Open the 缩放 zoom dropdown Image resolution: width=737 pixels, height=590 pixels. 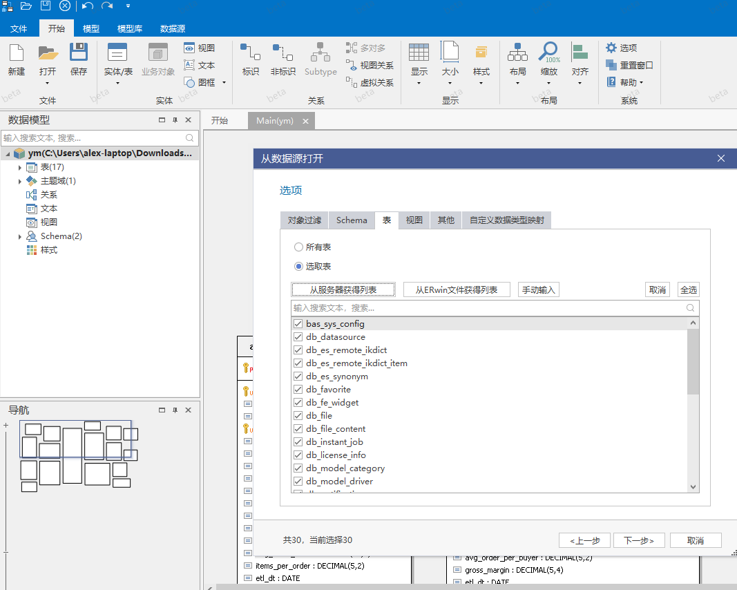[x=548, y=84]
